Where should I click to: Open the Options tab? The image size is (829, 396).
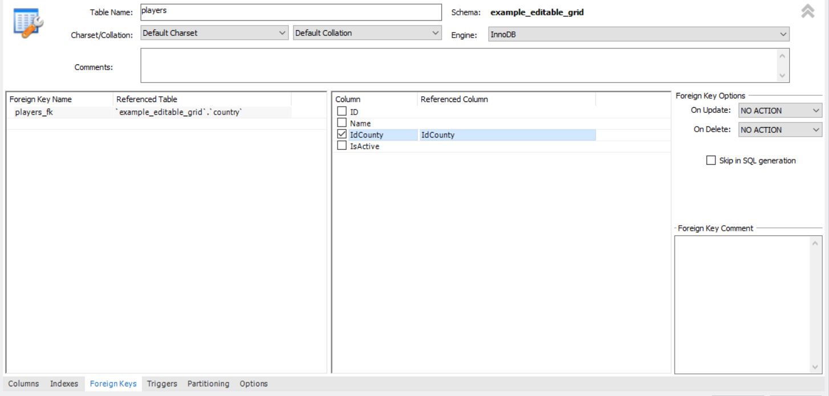click(254, 383)
